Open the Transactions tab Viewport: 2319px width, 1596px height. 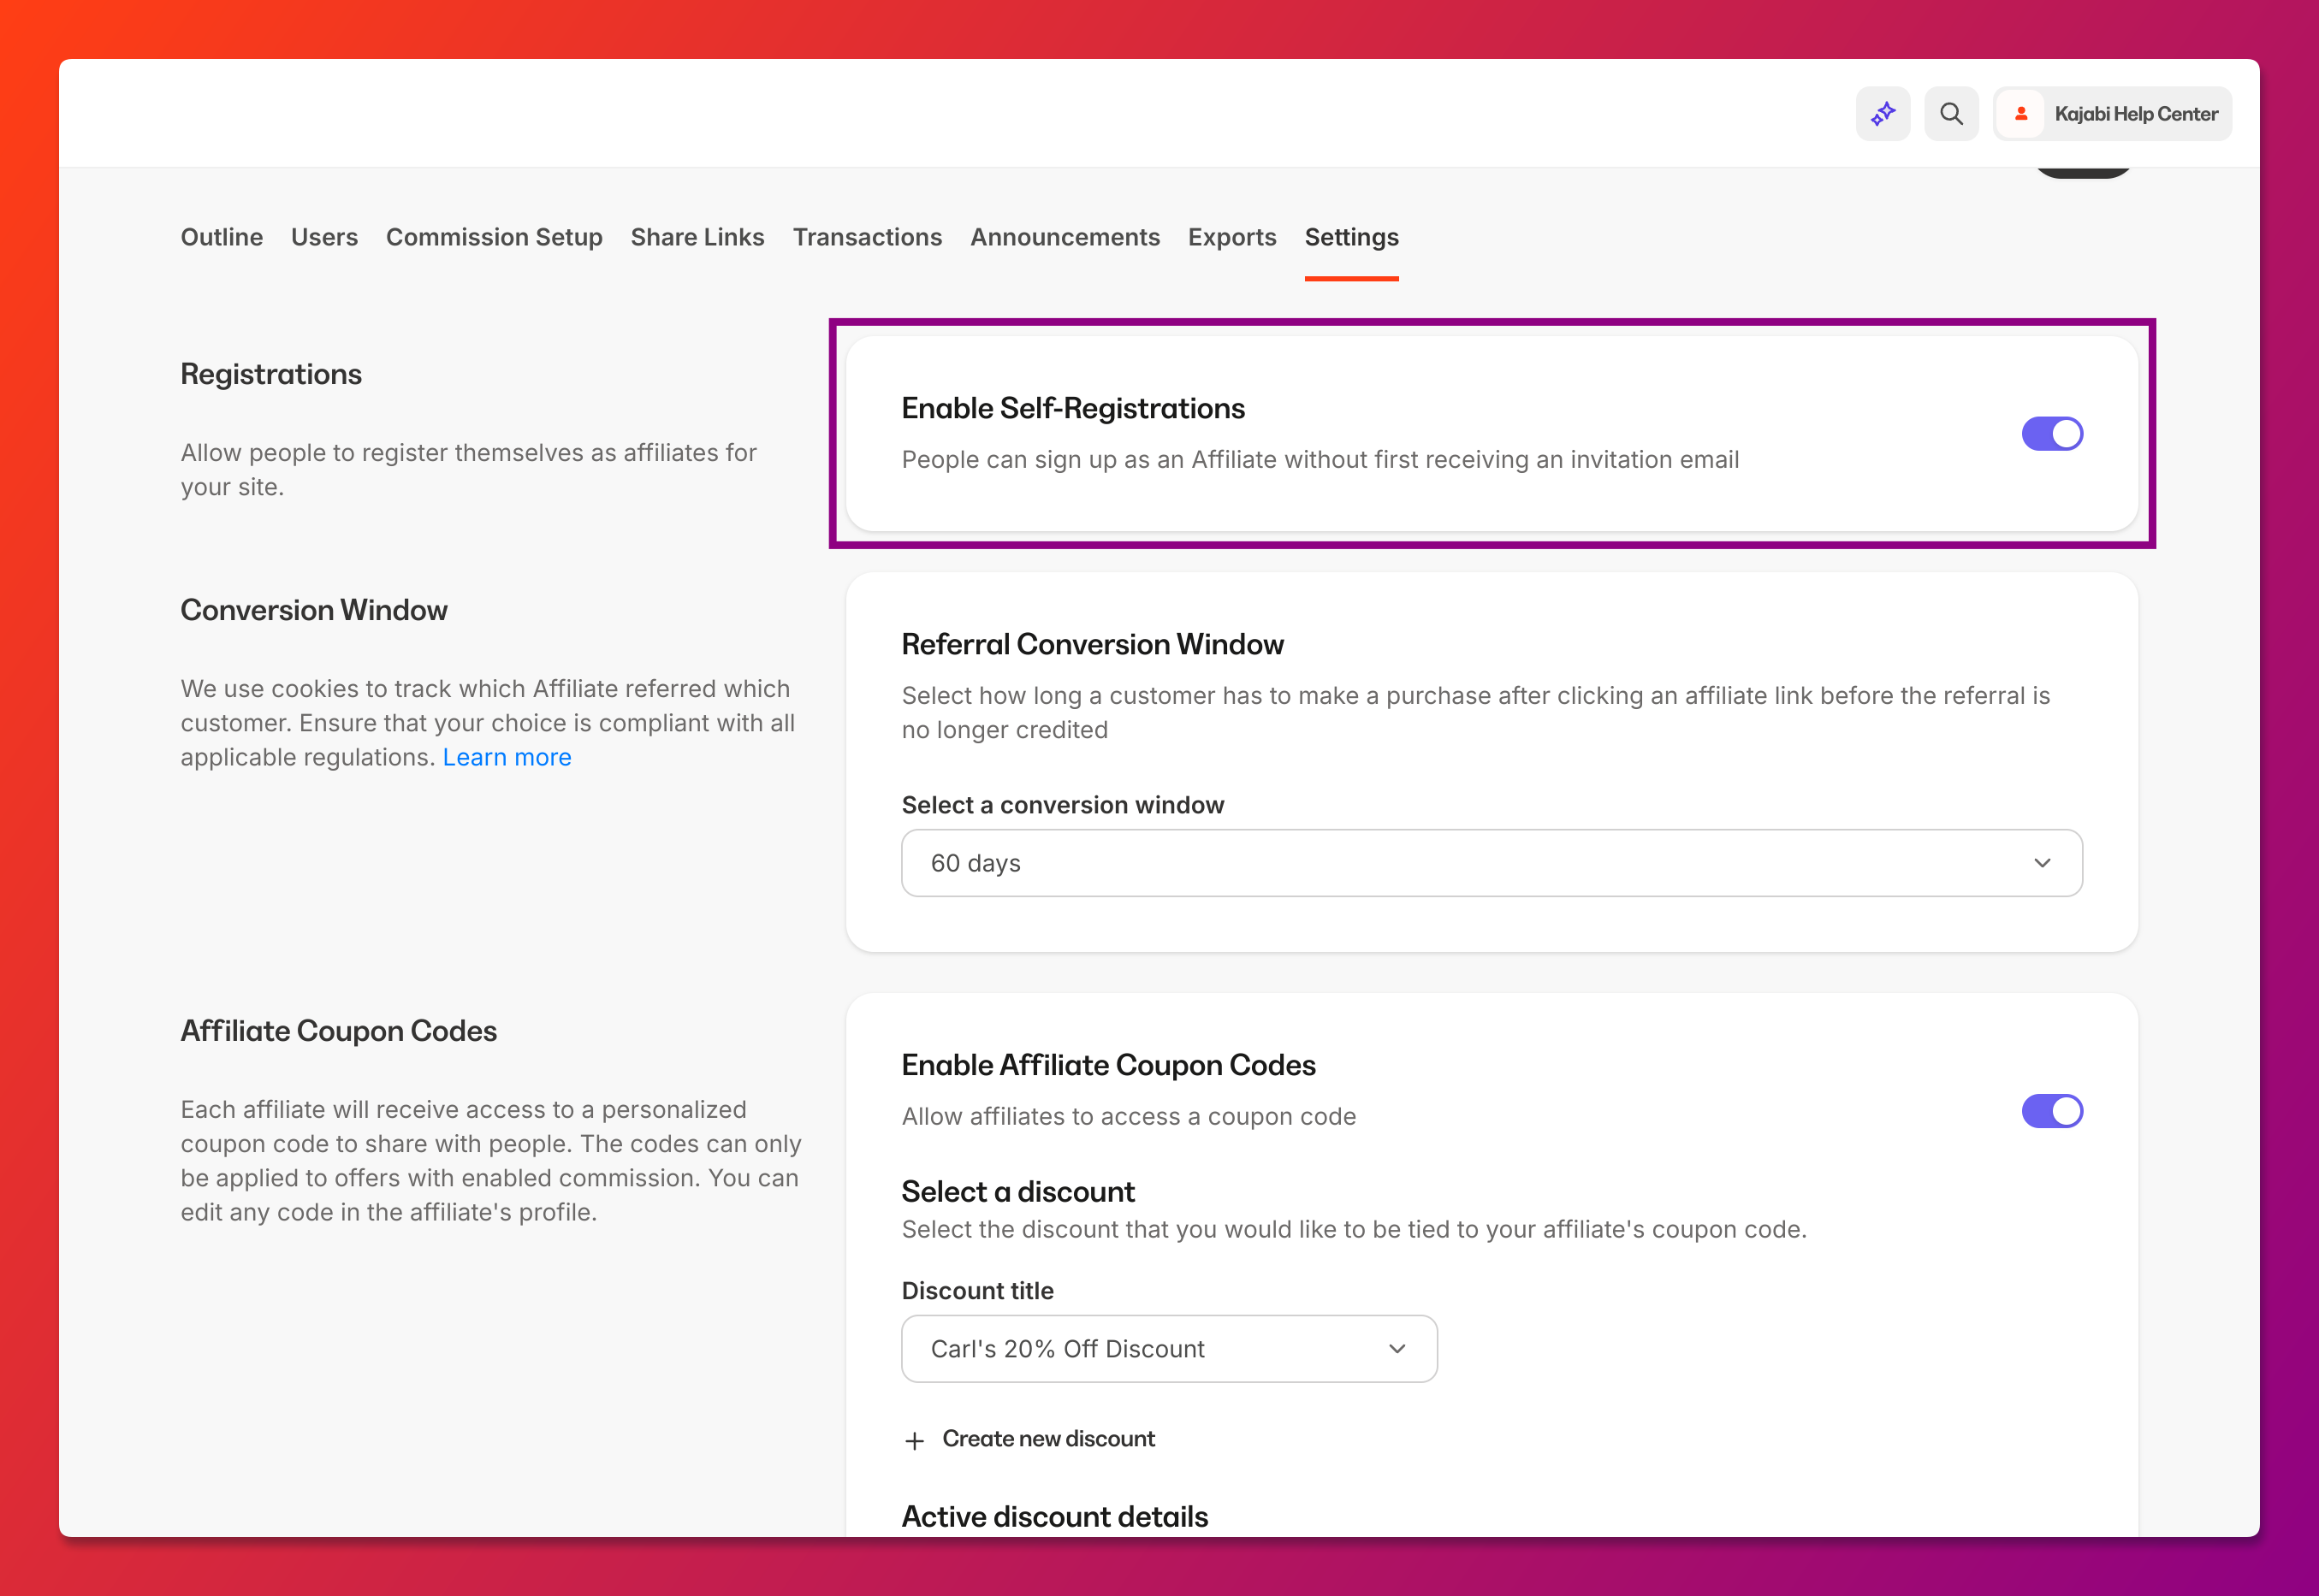pyautogui.click(x=868, y=237)
